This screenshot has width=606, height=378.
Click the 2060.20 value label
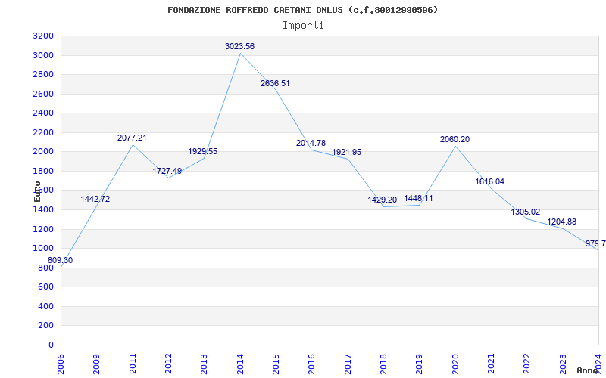(455, 139)
